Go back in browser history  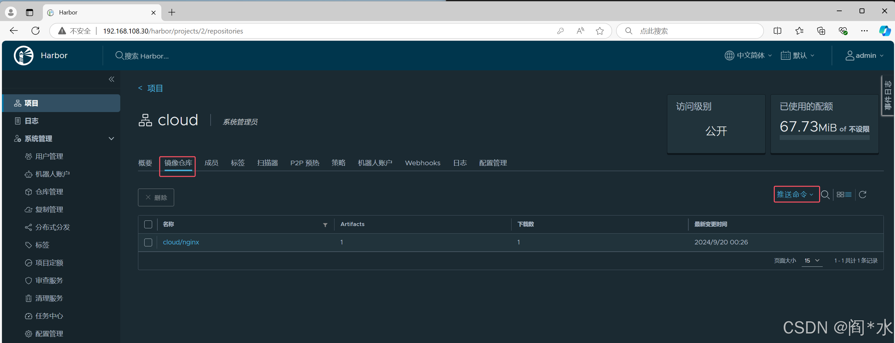click(14, 31)
